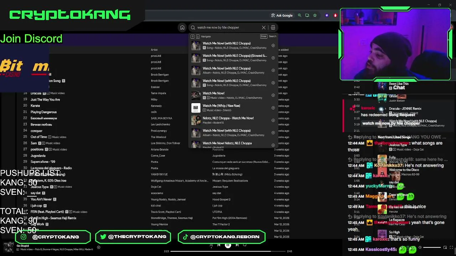The width and height of the screenshot is (456, 256).
Task: Open the purple browser extension icon
Action: point(327,15)
